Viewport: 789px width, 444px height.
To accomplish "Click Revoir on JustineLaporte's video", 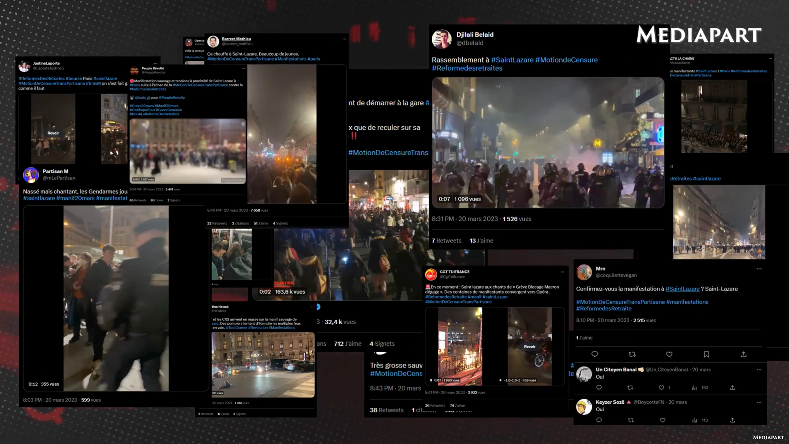I will pyautogui.click(x=53, y=133).
